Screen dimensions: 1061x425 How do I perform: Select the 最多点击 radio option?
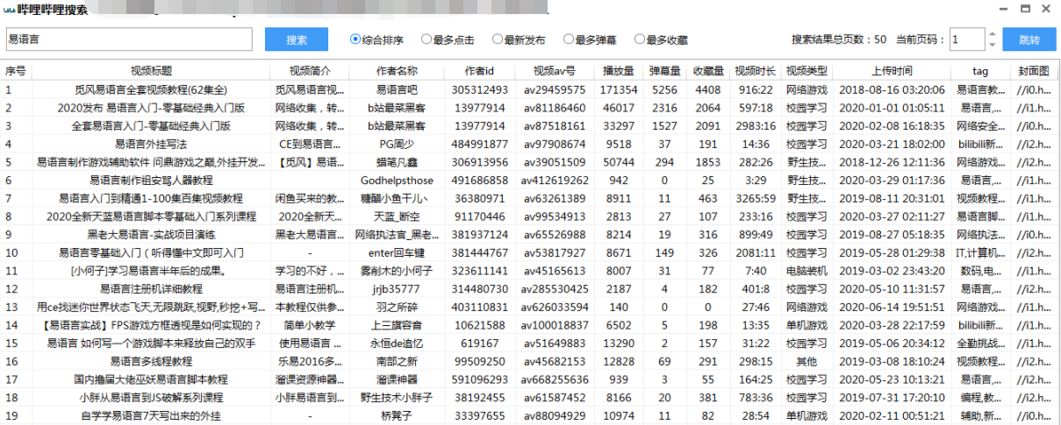coord(448,39)
